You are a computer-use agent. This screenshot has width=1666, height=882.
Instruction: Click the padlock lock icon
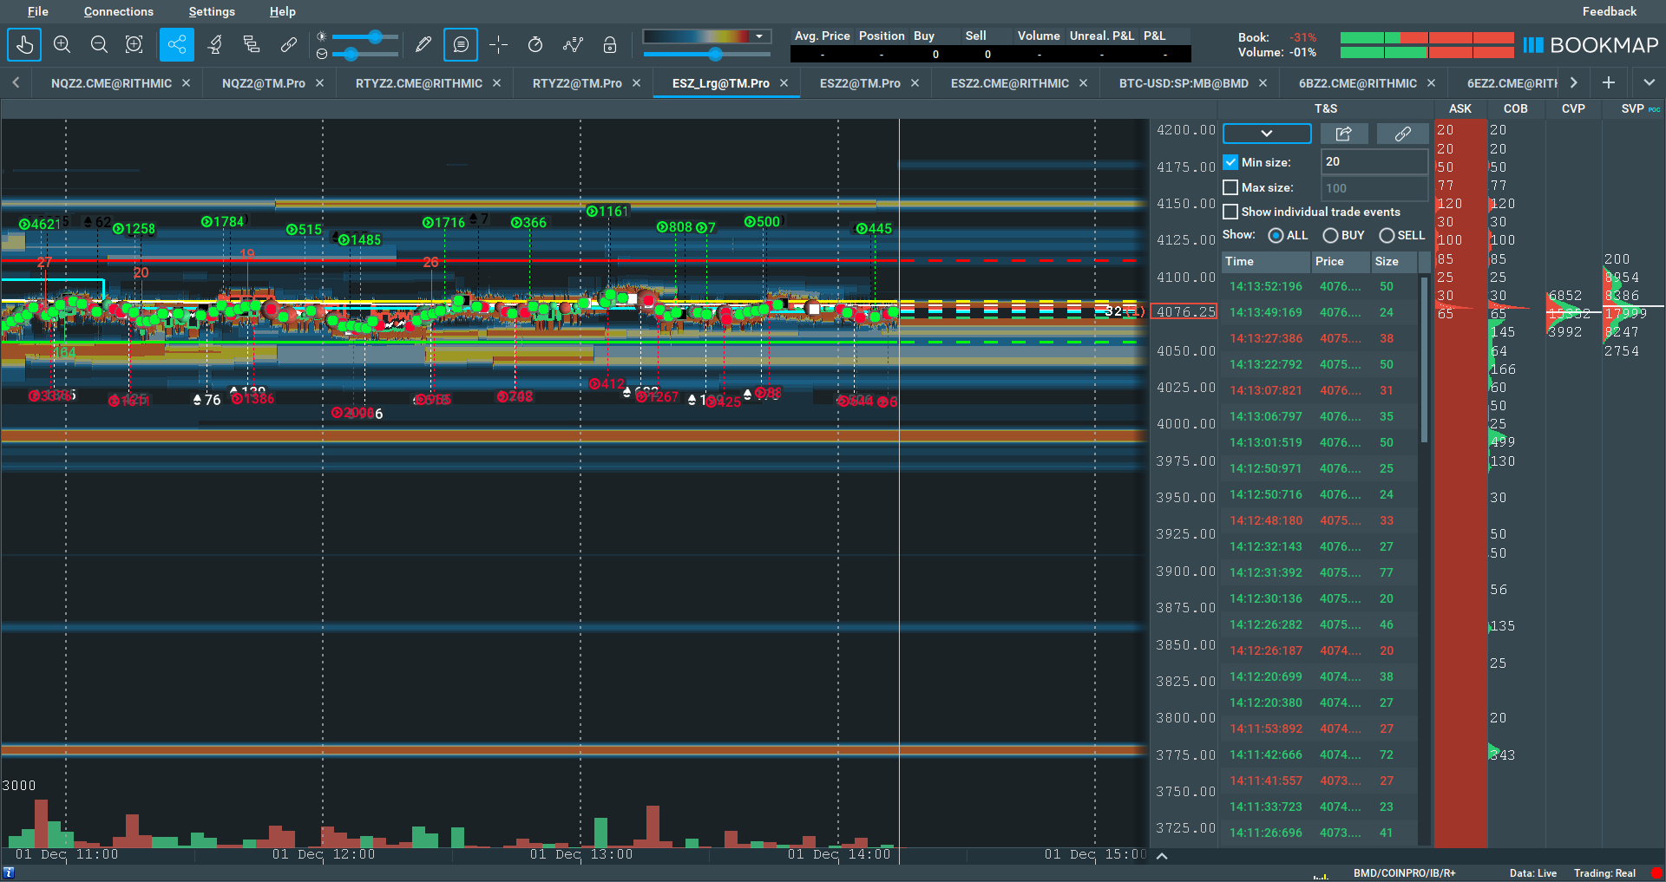tap(610, 44)
